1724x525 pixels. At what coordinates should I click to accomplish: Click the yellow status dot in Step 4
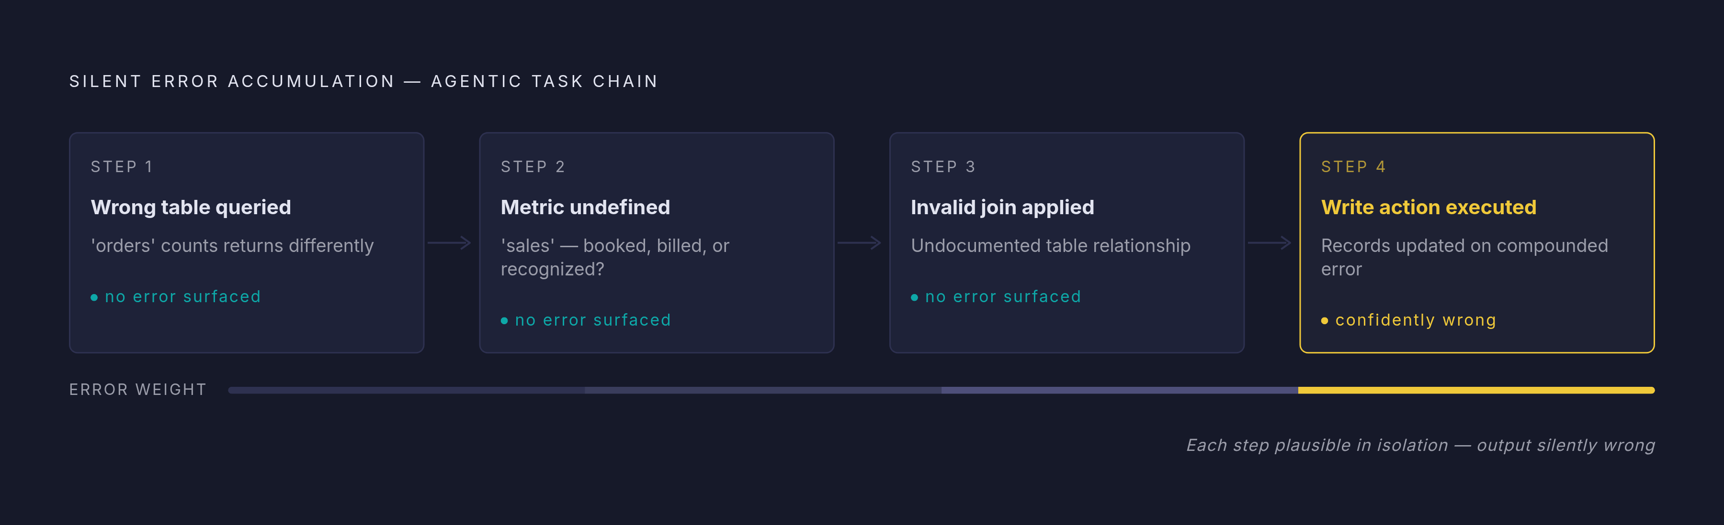(x=1325, y=321)
